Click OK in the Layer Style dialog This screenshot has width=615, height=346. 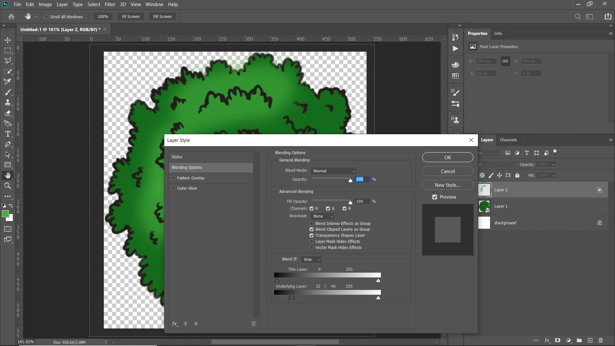(447, 157)
